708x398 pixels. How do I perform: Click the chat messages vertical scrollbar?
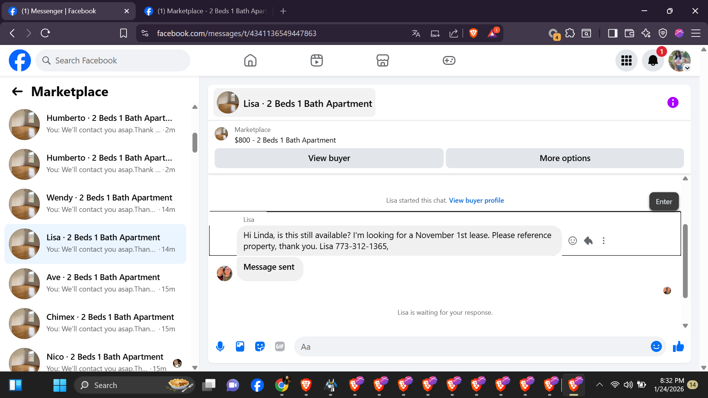tap(685, 261)
